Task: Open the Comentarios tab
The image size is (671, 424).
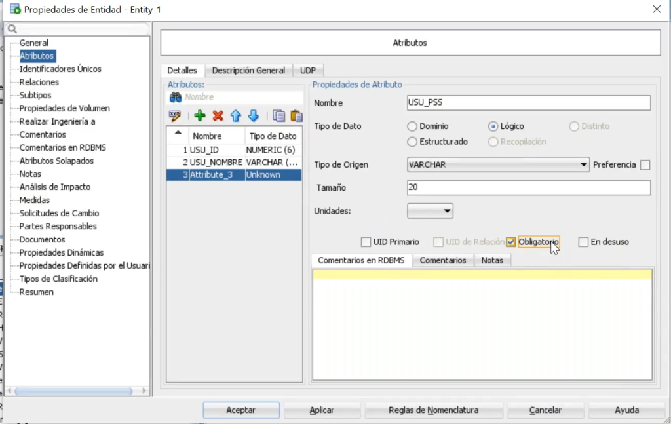Action: [443, 260]
